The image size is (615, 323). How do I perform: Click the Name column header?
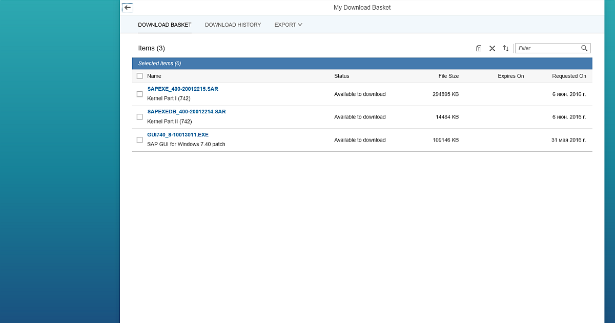tap(154, 75)
